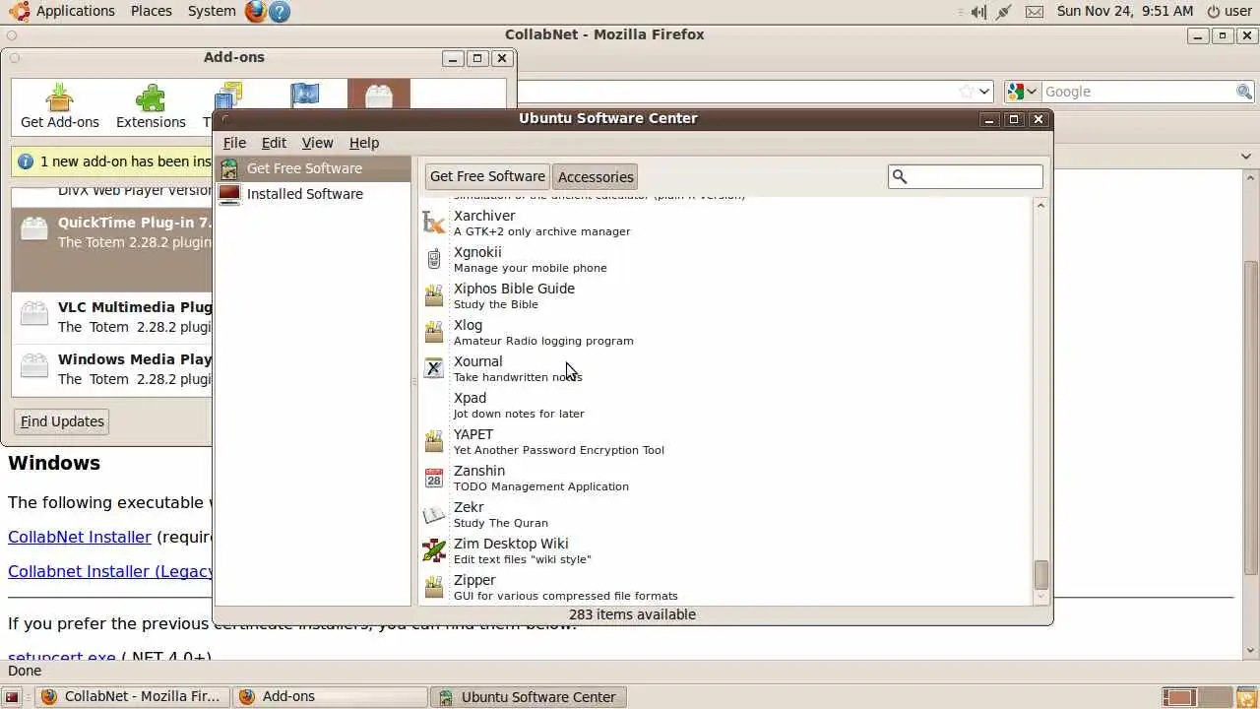1260x709 pixels.
Task: Click the Xarchiver app icon
Action: pos(433,224)
